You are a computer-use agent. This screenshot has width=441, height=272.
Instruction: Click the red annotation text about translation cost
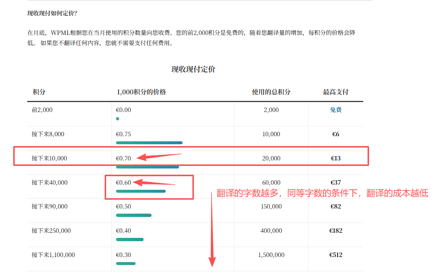(x=322, y=193)
